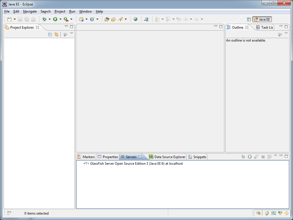293x220 pixels.
Task: Click the New wizard icon in toolbar
Action: 9,19
